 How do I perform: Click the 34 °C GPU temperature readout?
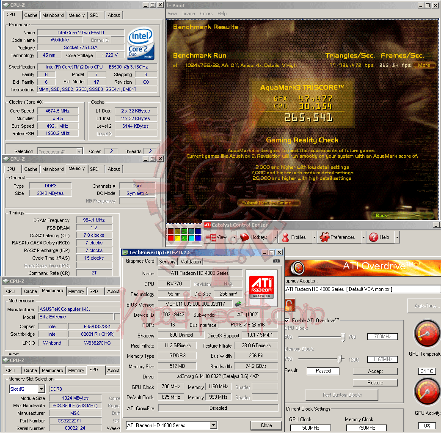coord(427,371)
